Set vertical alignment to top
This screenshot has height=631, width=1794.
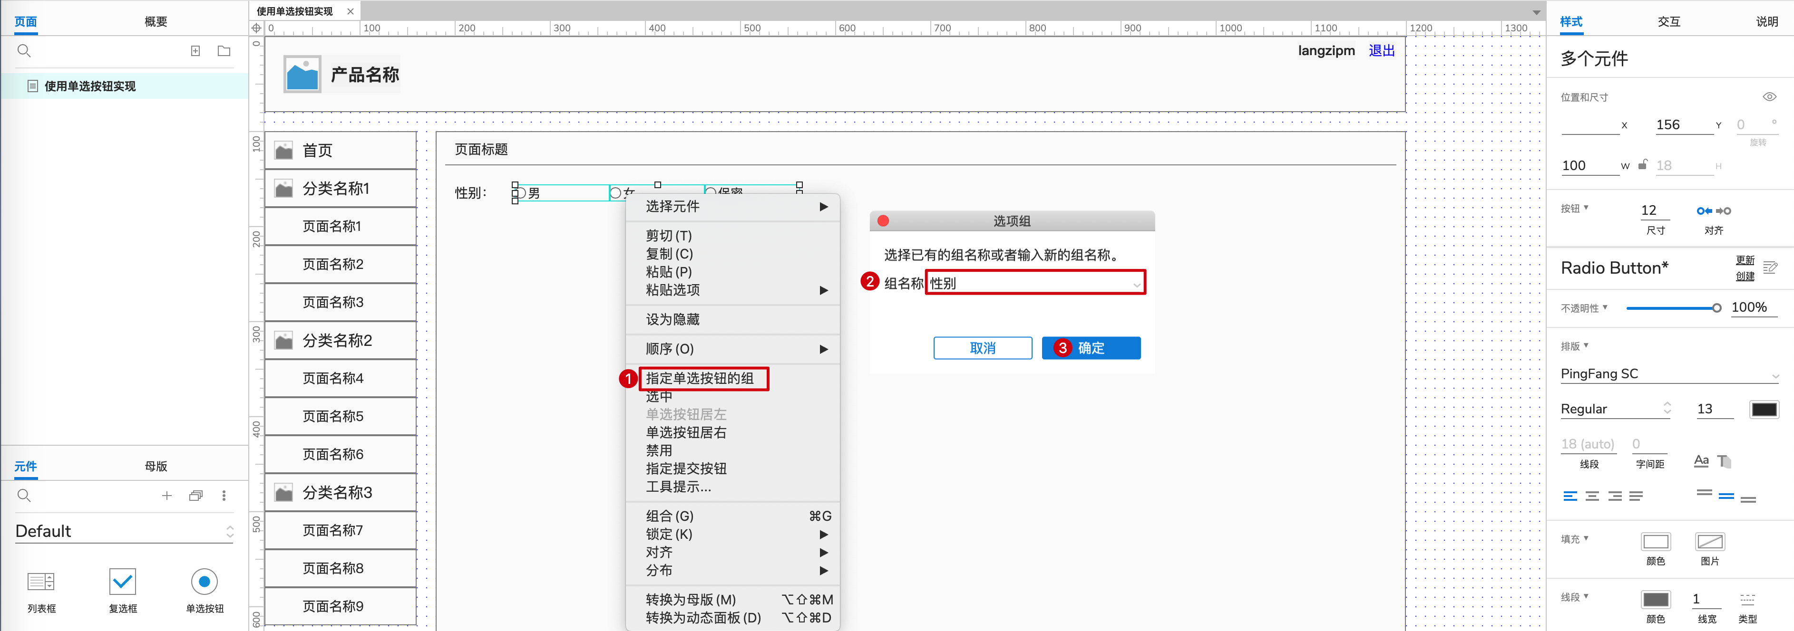[x=1704, y=493]
